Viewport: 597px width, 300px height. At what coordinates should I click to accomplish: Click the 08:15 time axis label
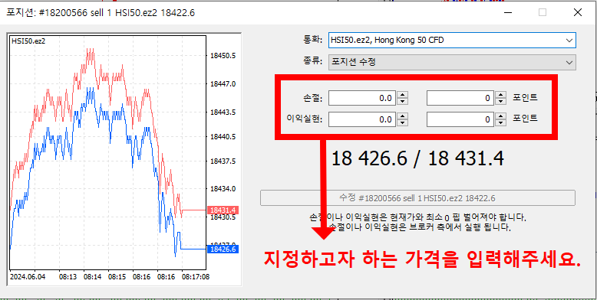[117, 276]
